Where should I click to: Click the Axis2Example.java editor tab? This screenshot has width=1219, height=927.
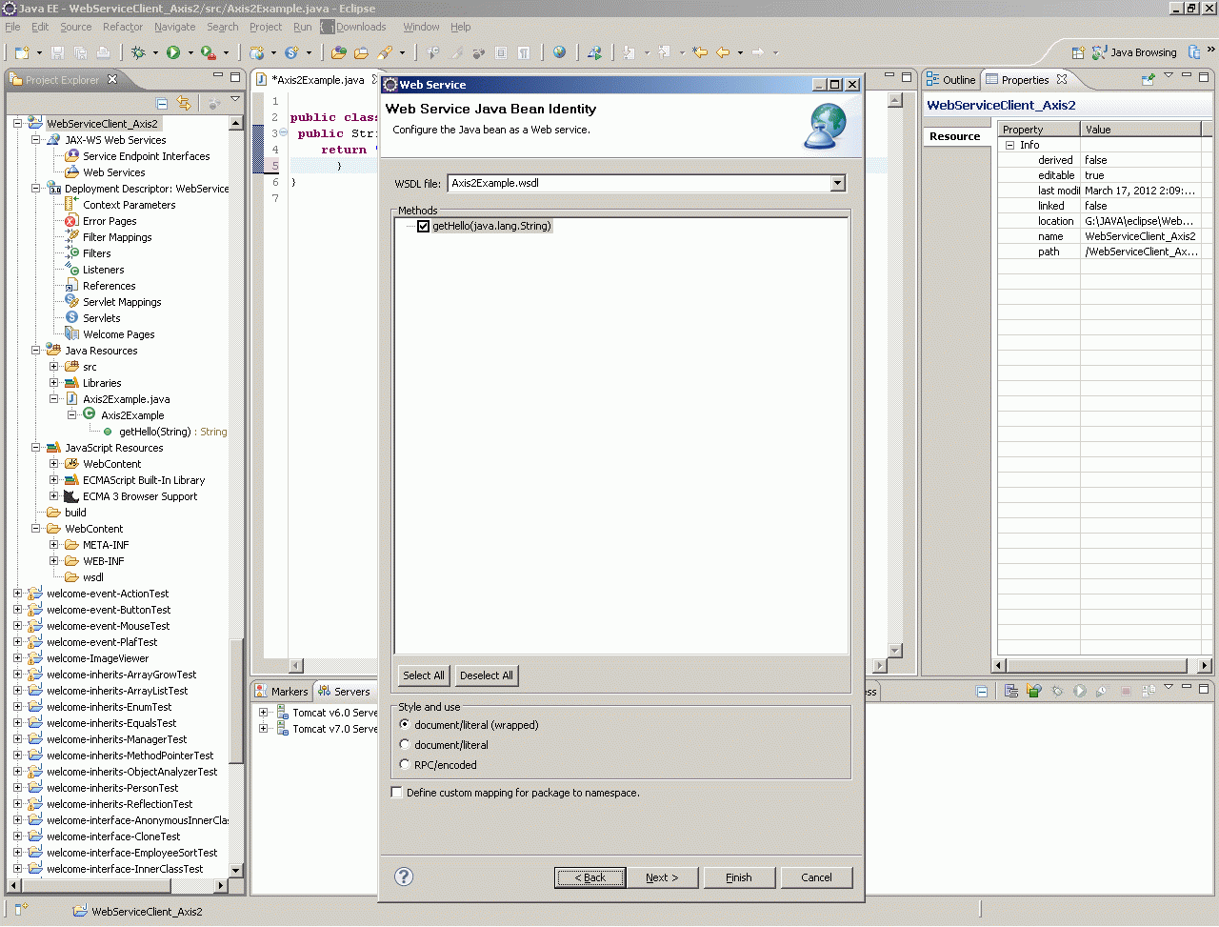[x=318, y=80]
